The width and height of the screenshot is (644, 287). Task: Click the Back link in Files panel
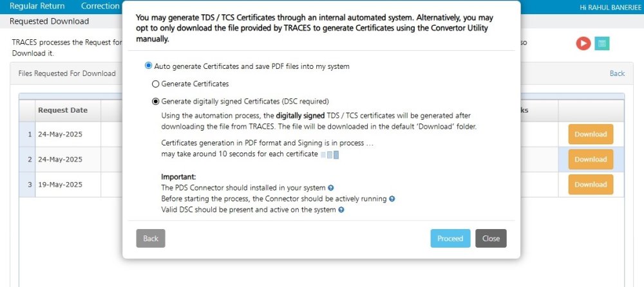617,73
